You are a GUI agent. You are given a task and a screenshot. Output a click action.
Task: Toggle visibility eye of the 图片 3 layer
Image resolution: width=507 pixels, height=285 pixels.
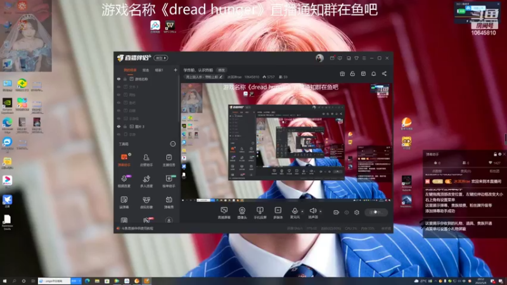coord(119,126)
